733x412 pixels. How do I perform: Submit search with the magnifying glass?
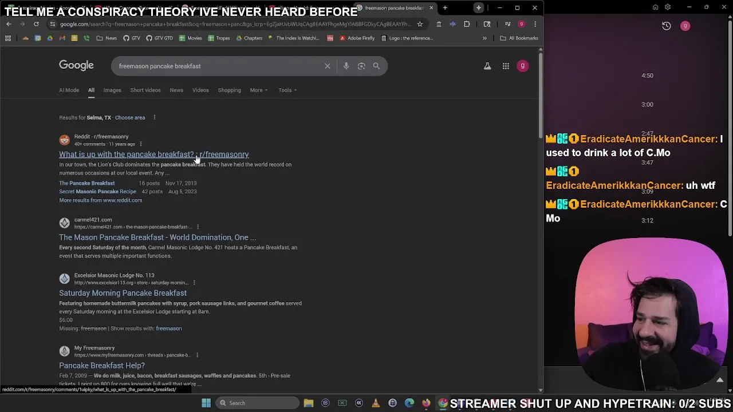click(376, 66)
